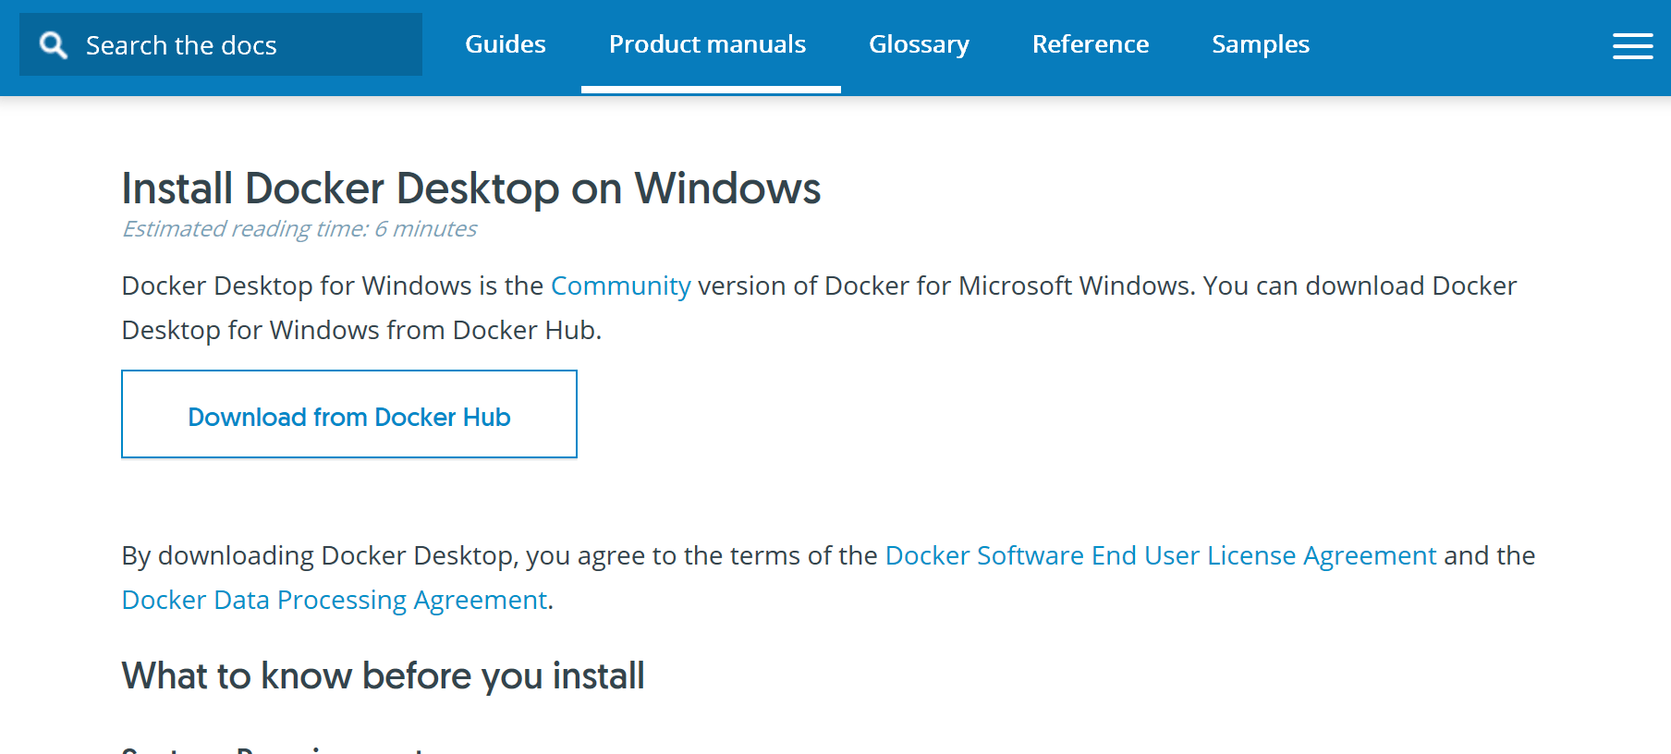The image size is (1671, 754).
Task: Click Download from Docker Hub button
Action: [349, 414]
